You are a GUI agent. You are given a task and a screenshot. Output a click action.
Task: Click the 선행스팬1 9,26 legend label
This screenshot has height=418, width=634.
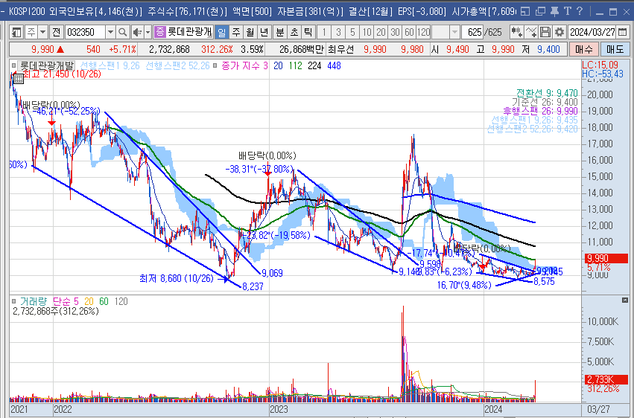click(x=110, y=65)
